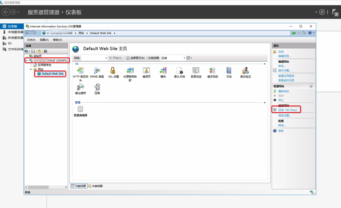Image resolution: width=341 pixels, height=208 pixels.
Task: Open the 压缩 compression icon
Action: click(x=97, y=88)
